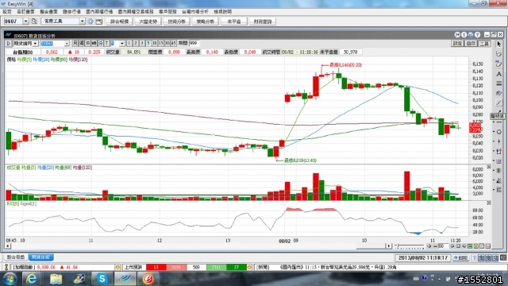
Task: Open the 證券行情 menu
Action: [71, 12]
